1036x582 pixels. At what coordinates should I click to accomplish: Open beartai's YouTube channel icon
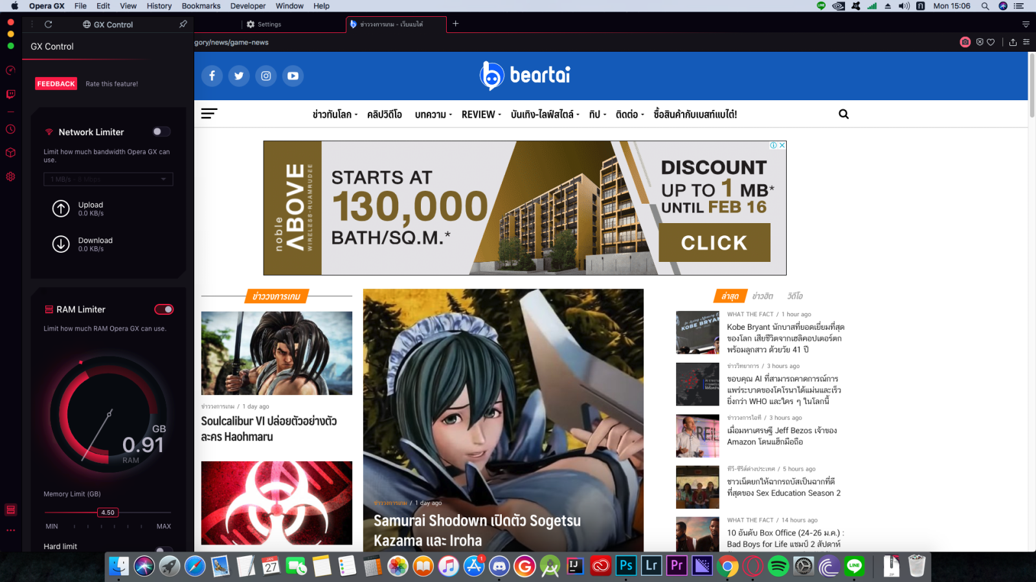[x=293, y=76]
